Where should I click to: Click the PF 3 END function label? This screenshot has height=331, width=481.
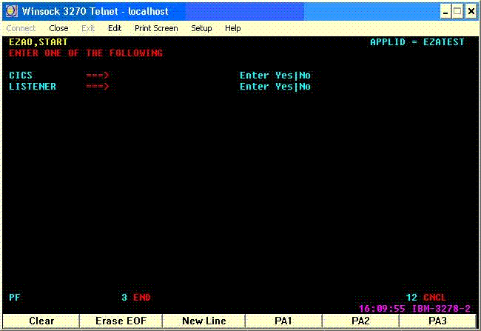pyautogui.click(x=136, y=298)
